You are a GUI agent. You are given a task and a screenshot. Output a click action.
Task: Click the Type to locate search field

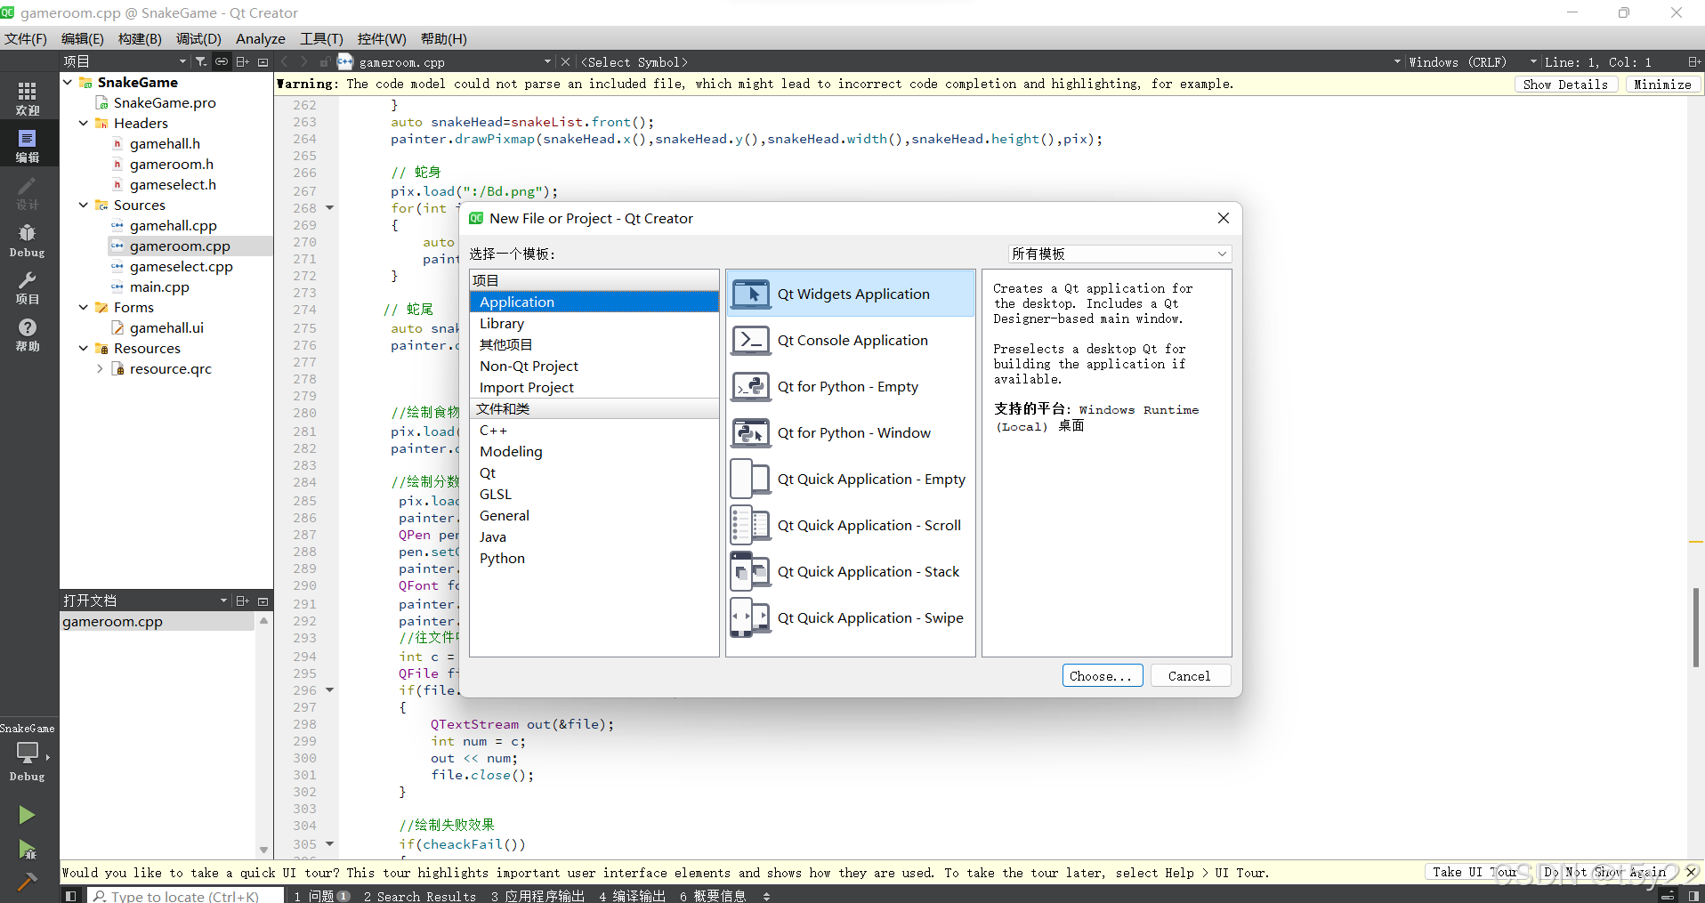click(185, 895)
